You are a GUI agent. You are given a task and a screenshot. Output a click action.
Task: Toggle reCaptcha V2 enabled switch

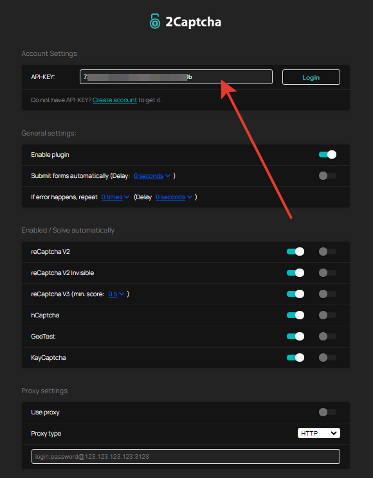coord(295,251)
